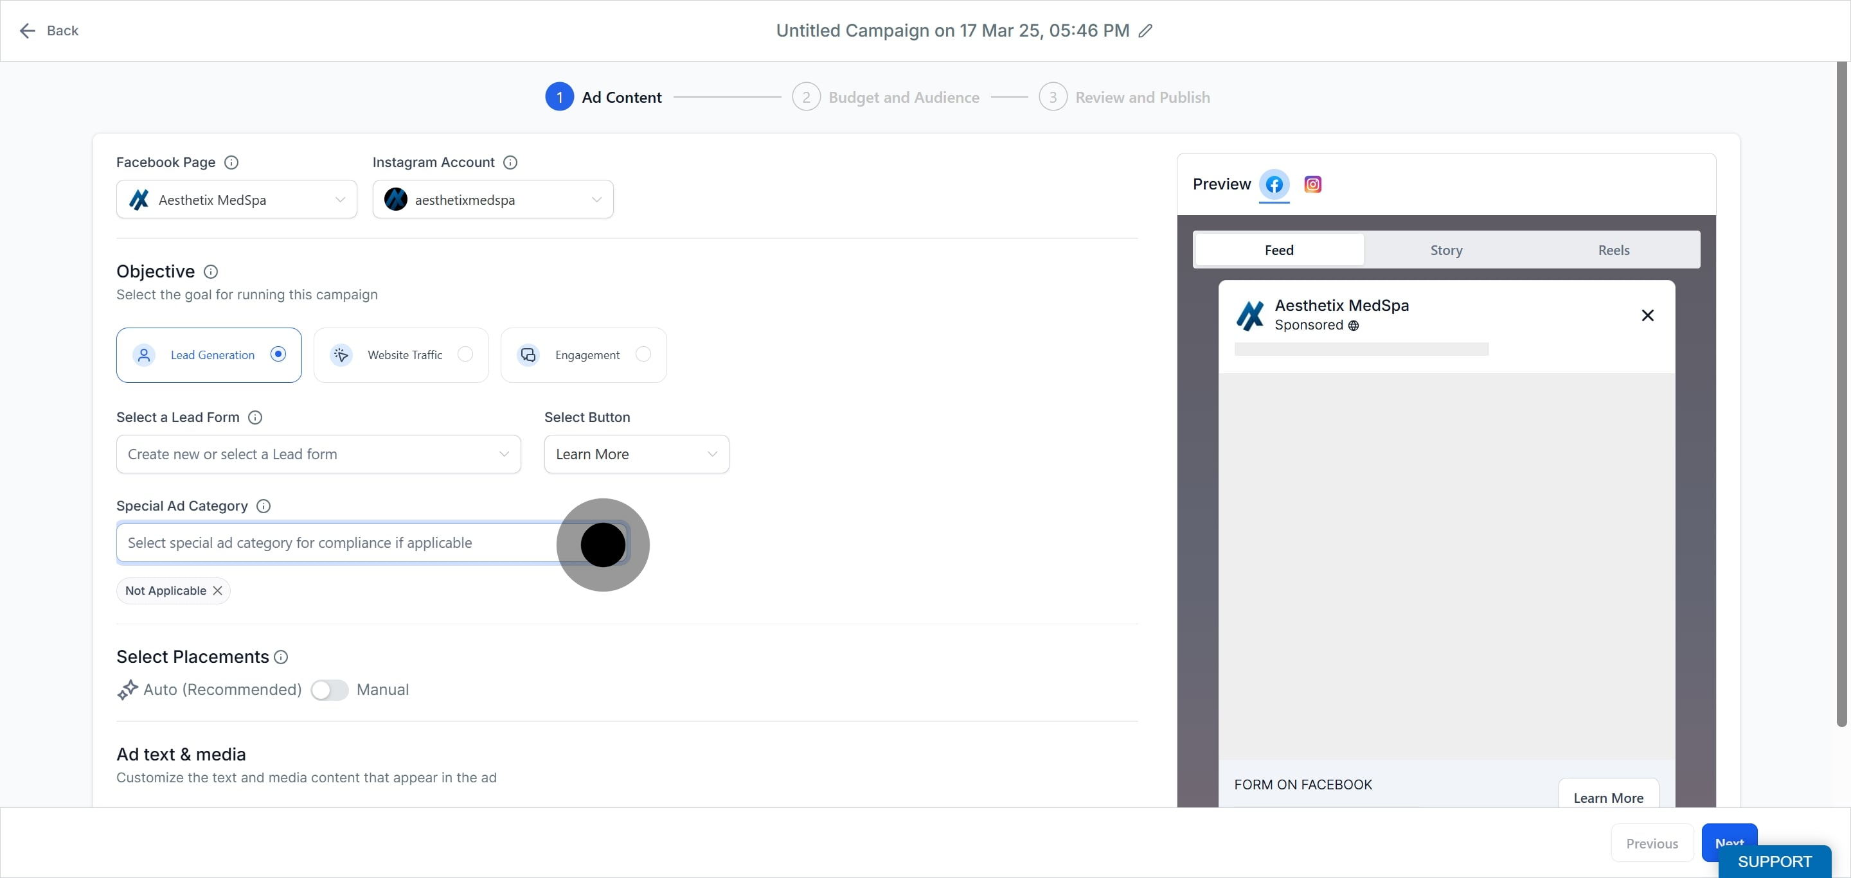This screenshot has height=878, width=1851.
Task: Close the ad preview card X
Action: tap(1648, 315)
